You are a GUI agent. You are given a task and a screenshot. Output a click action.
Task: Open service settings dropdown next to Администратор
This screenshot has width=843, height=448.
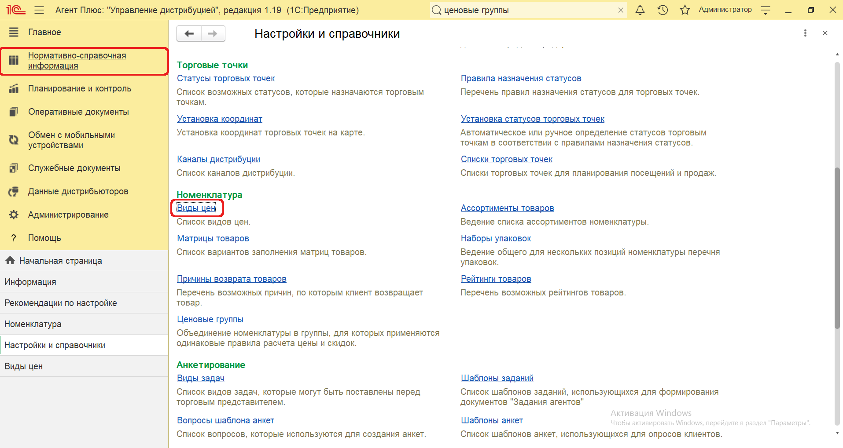point(766,10)
